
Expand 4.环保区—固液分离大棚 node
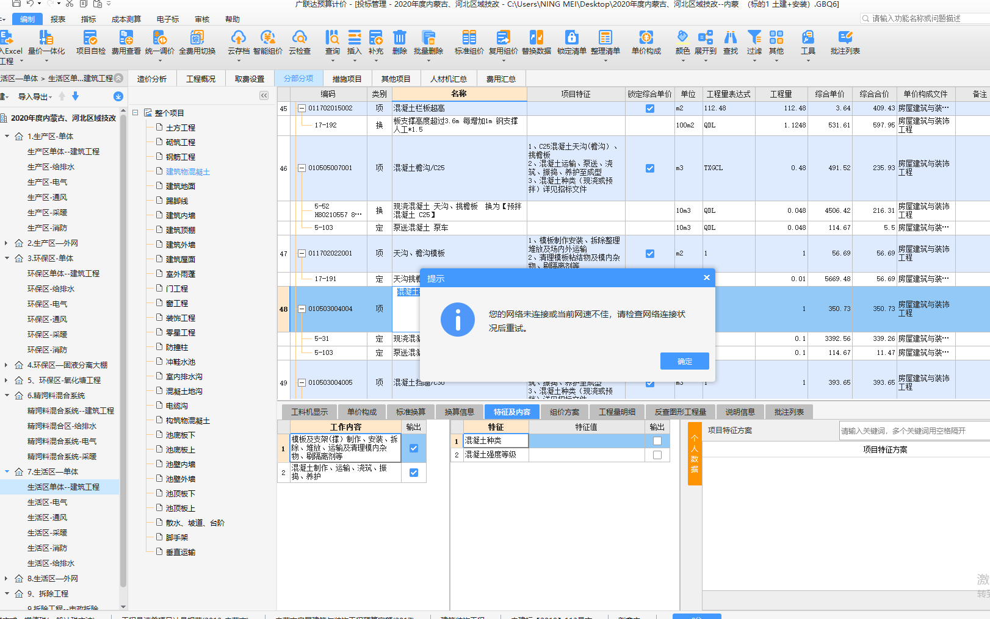[x=7, y=365]
